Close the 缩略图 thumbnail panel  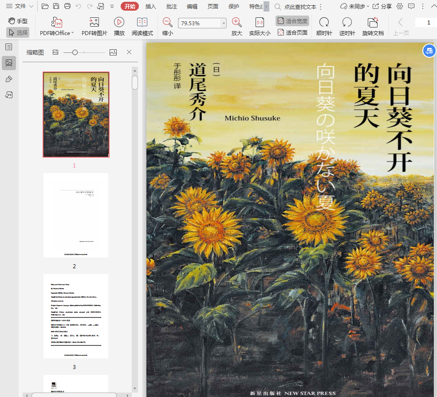pyautogui.click(x=129, y=52)
